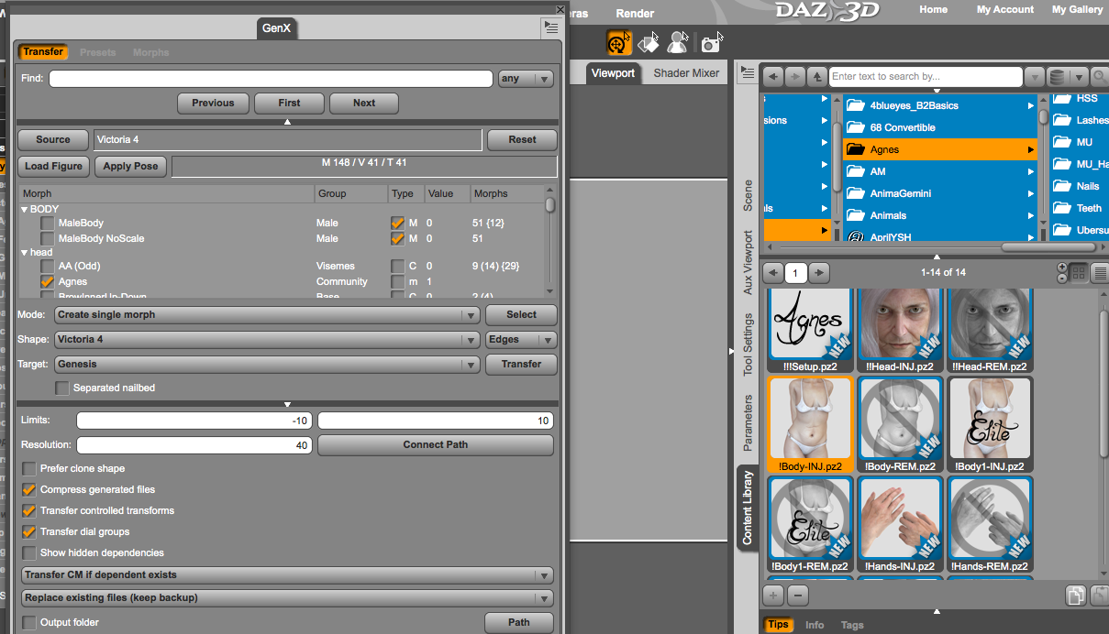Viewport: 1109px width, 634px height.
Task: Open Content Library pane options menu icon
Action: coord(748,72)
